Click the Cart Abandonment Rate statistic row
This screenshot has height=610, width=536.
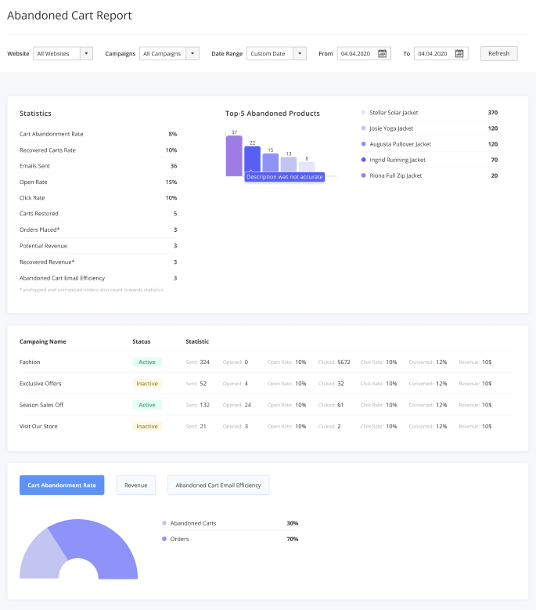(x=99, y=134)
